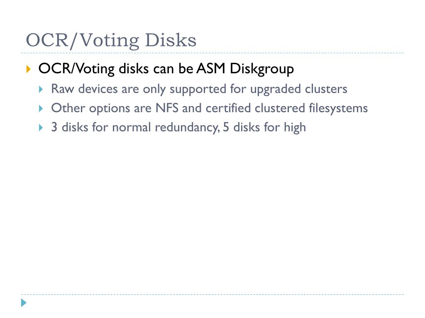Click the dashed line under the title
This screenshot has width=425, height=318.
click(212, 53)
